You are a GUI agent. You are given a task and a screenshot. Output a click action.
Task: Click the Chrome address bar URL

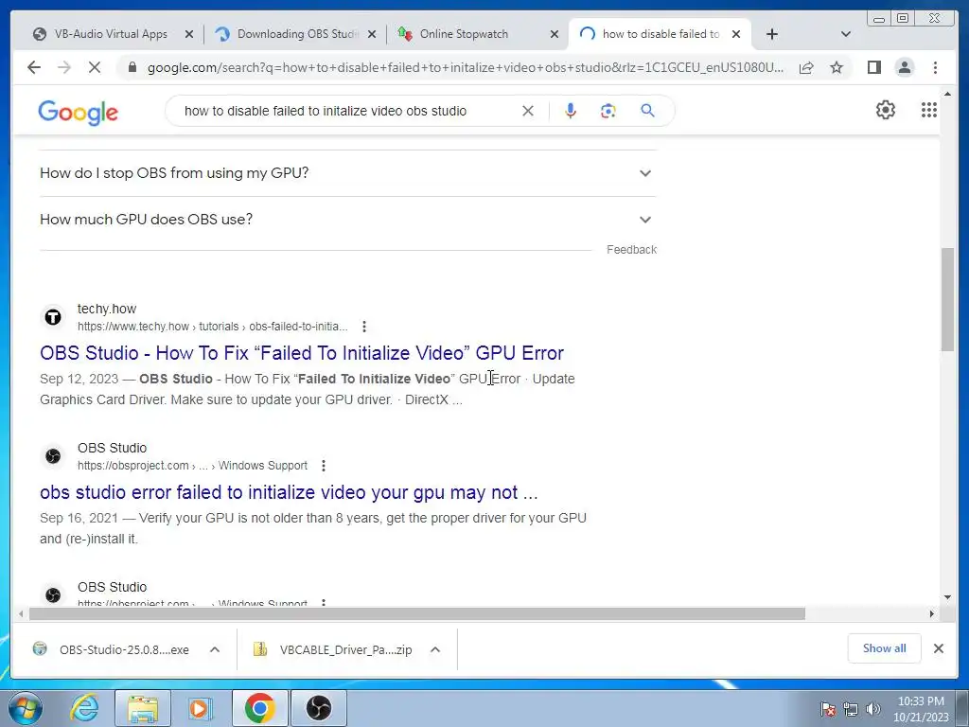click(x=465, y=67)
